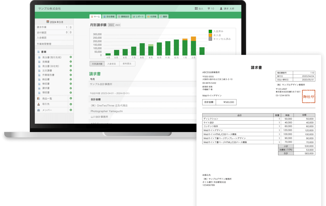Add a new 取引先 with plus icon
The width and height of the screenshot is (326, 206).
(71, 104)
